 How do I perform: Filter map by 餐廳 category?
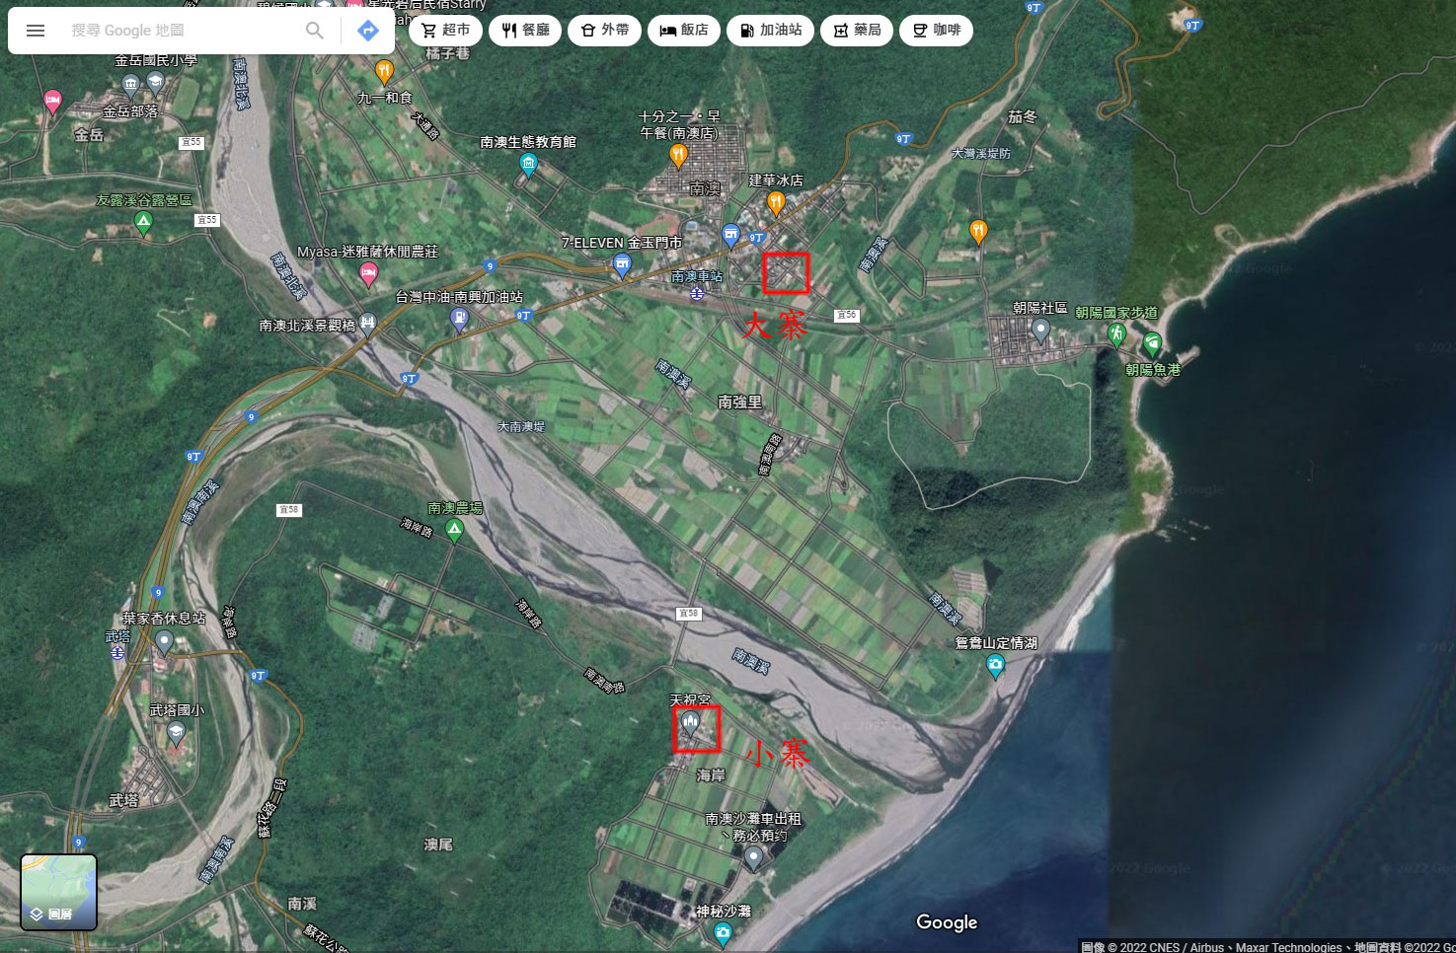click(x=525, y=31)
